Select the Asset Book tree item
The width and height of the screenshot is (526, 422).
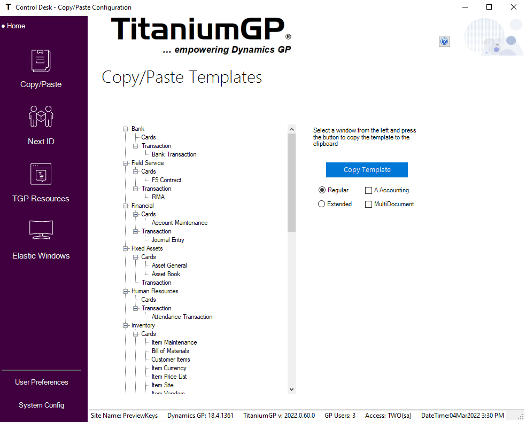tap(166, 274)
